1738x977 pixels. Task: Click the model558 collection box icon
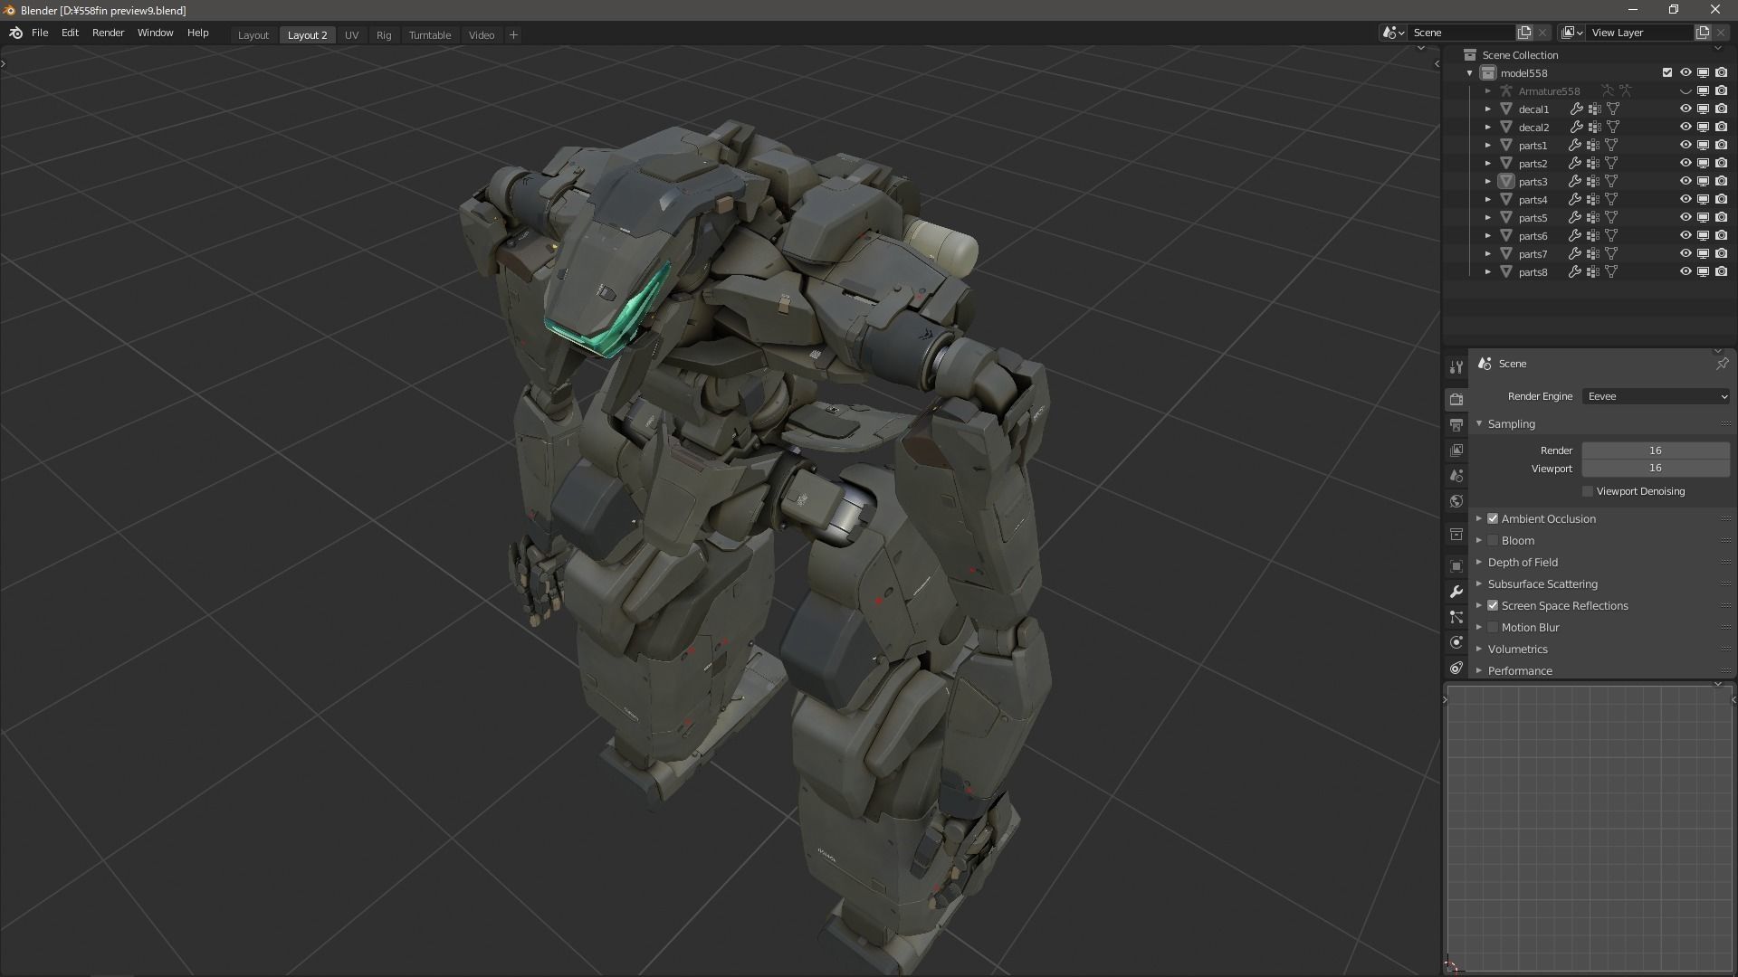pyautogui.click(x=1488, y=72)
